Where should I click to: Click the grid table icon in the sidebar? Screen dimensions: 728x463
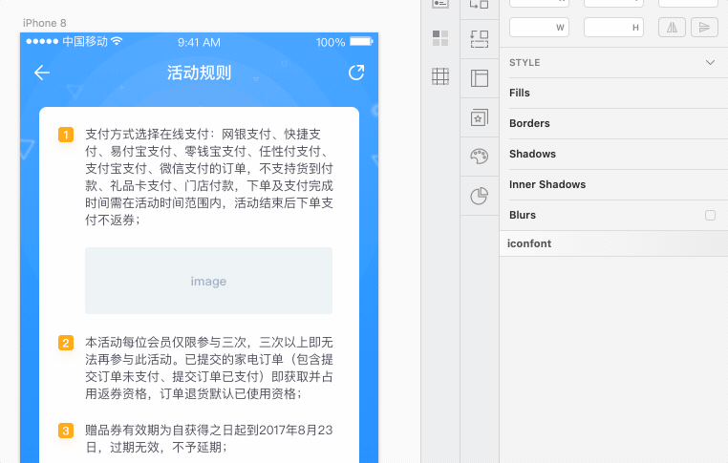click(x=440, y=76)
